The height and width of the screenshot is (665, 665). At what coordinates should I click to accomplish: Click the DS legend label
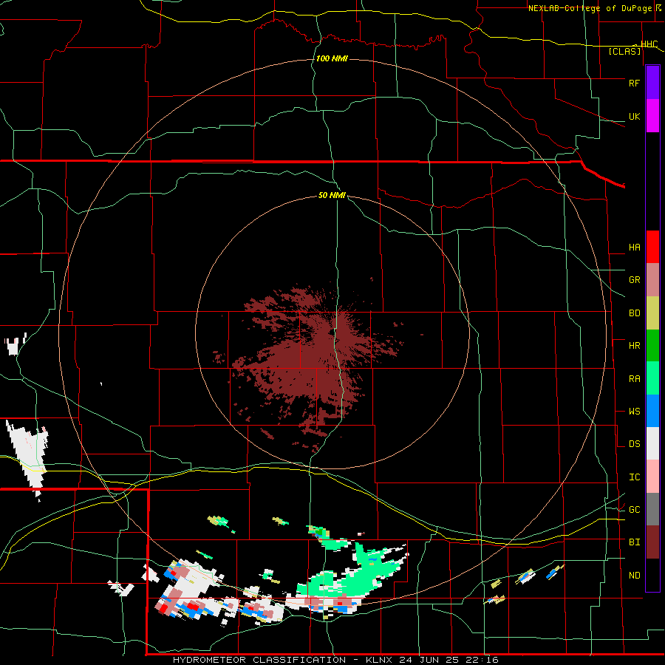click(634, 444)
